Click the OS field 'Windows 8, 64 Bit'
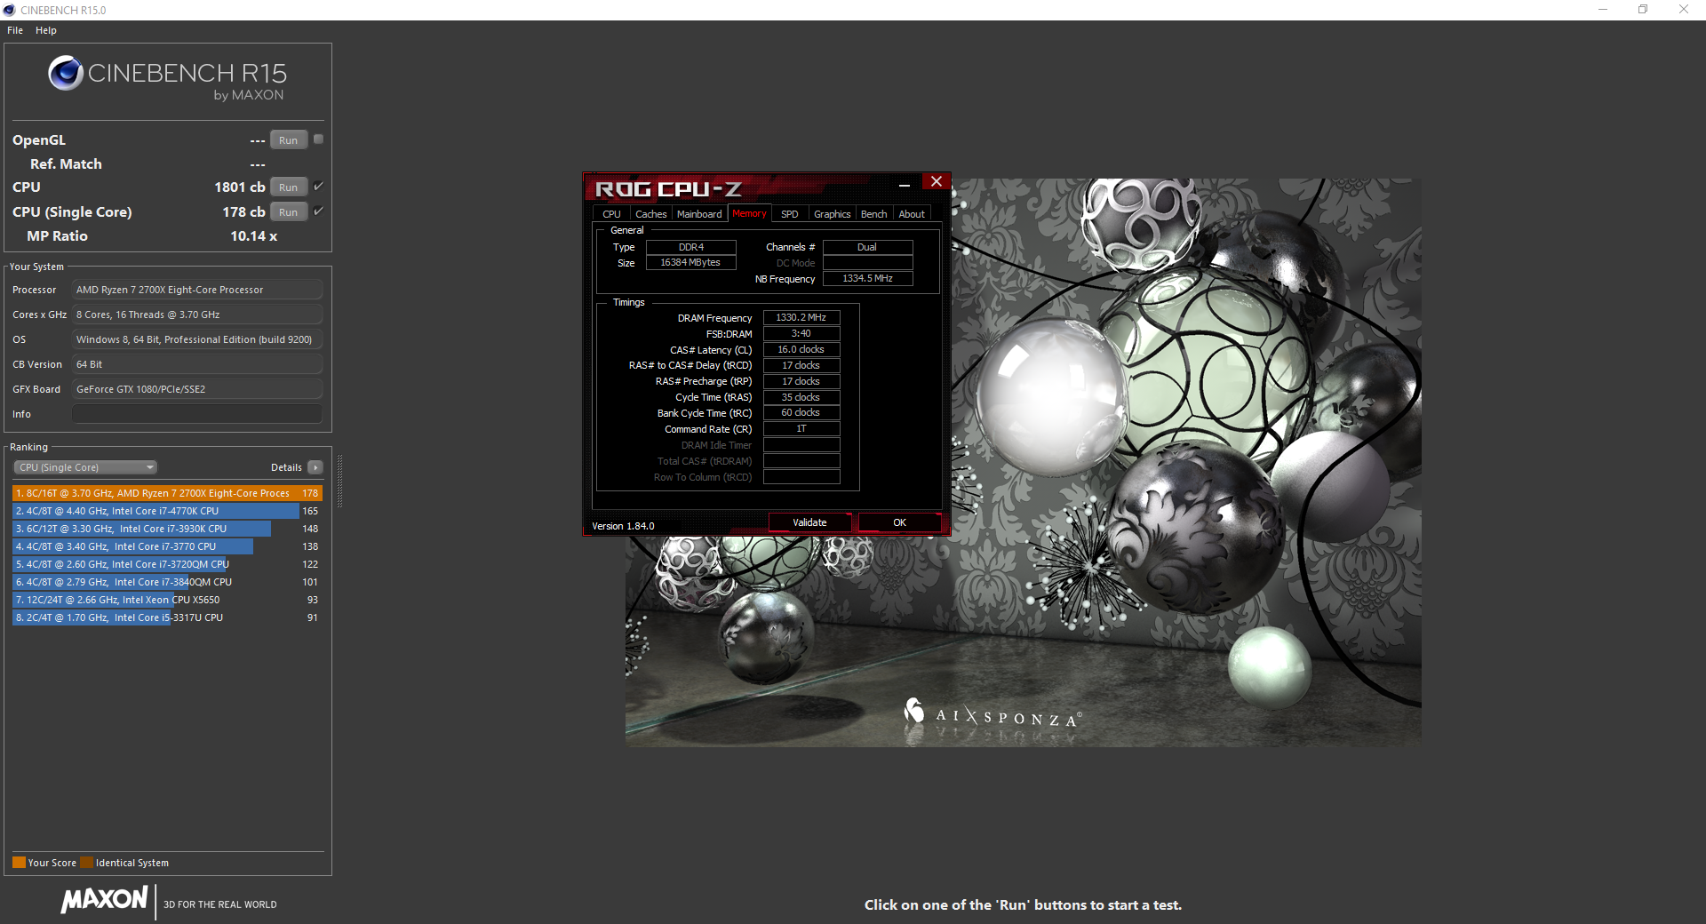The width and height of the screenshot is (1706, 924). click(x=197, y=339)
